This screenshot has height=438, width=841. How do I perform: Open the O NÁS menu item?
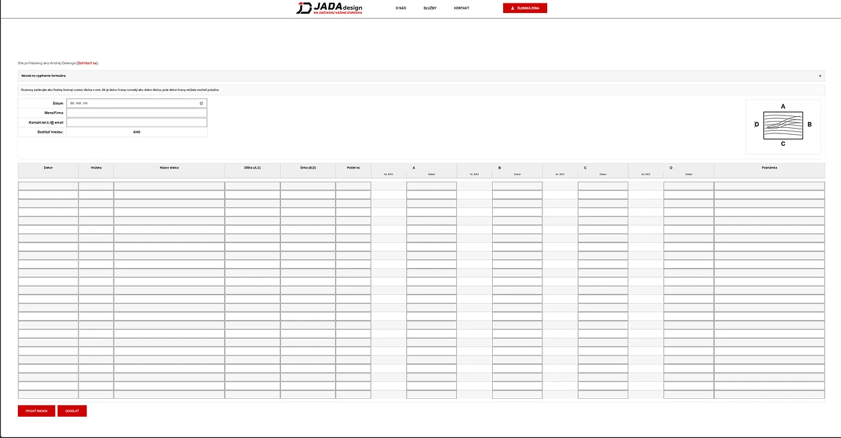click(x=401, y=8)
